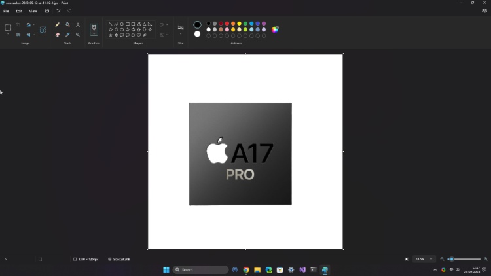Select the Colour picker eyedropper tool
Image resolution: width=491 pixels, height=276 pixels.
coord(68,35)
